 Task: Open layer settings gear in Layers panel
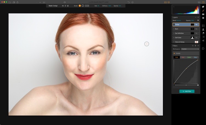(x=198, y=20)
